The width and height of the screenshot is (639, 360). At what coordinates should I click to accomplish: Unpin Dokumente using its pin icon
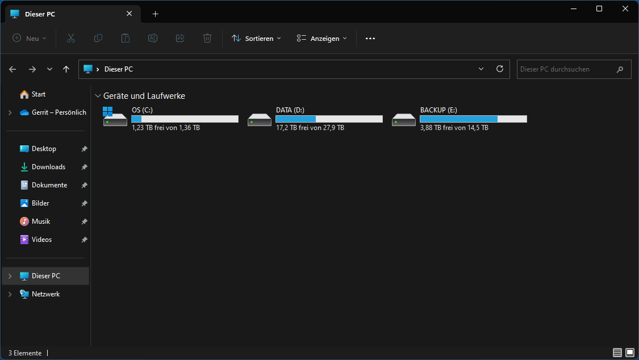click(85, 185)
